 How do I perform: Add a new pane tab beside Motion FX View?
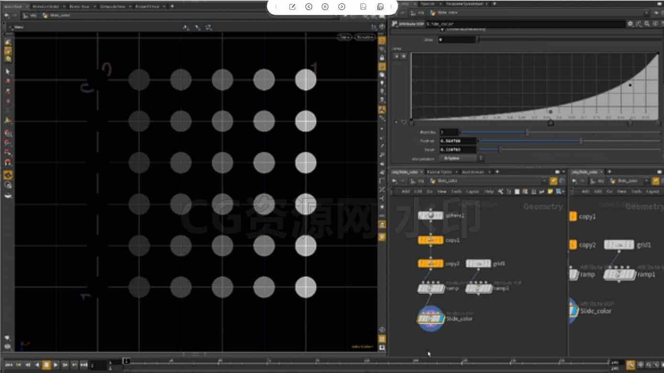172,7
